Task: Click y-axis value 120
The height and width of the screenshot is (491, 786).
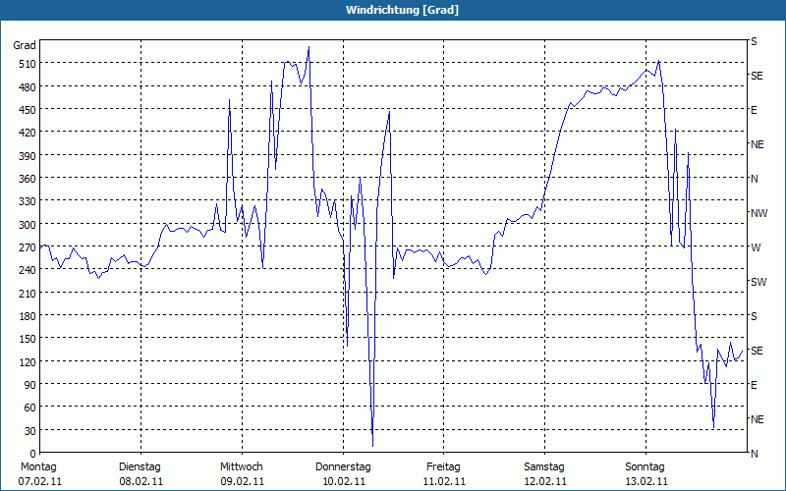Action: (28, 361)
